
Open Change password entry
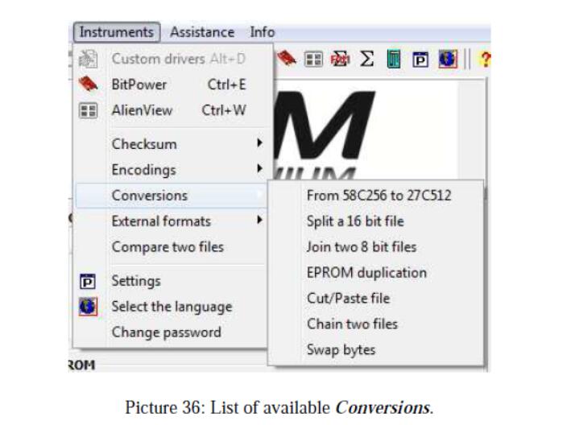(166, 332)
